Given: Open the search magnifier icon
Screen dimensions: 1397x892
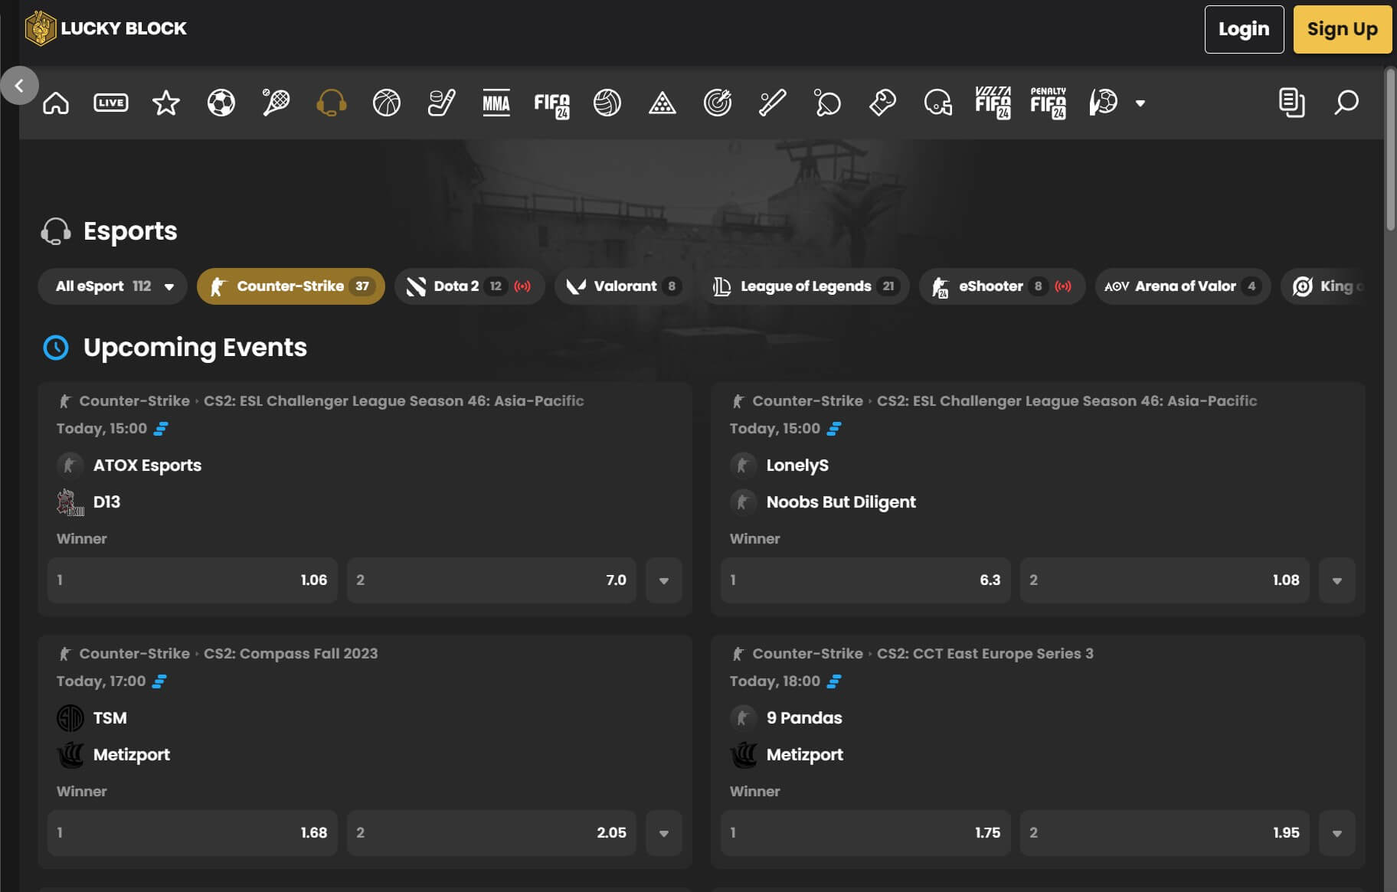Looking at the screenshot, I should point(1346,103).
